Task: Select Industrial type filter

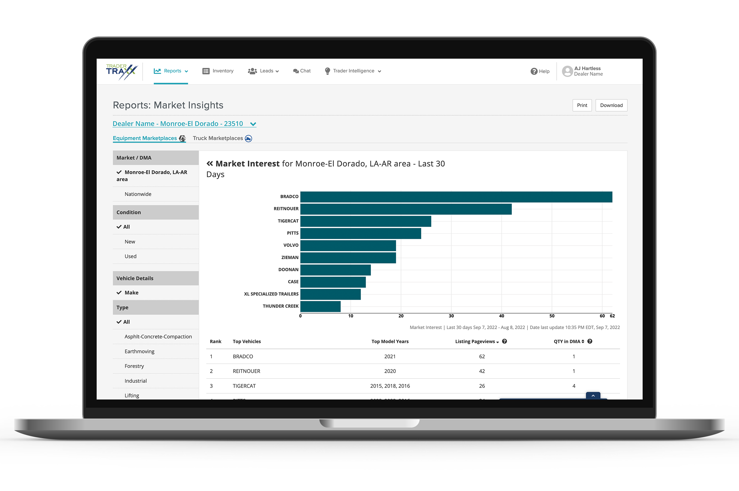Action: [156, 381]
